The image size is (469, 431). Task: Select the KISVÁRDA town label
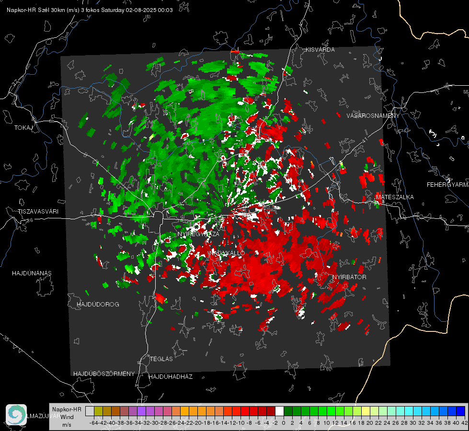pos(320,50)
